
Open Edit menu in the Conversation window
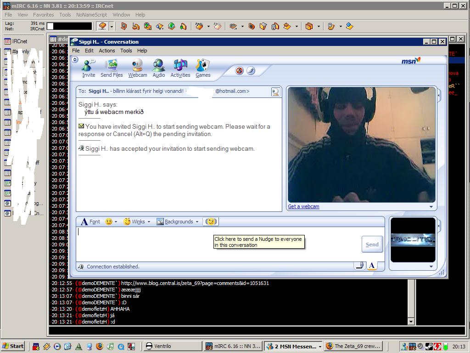click(89, 51)
